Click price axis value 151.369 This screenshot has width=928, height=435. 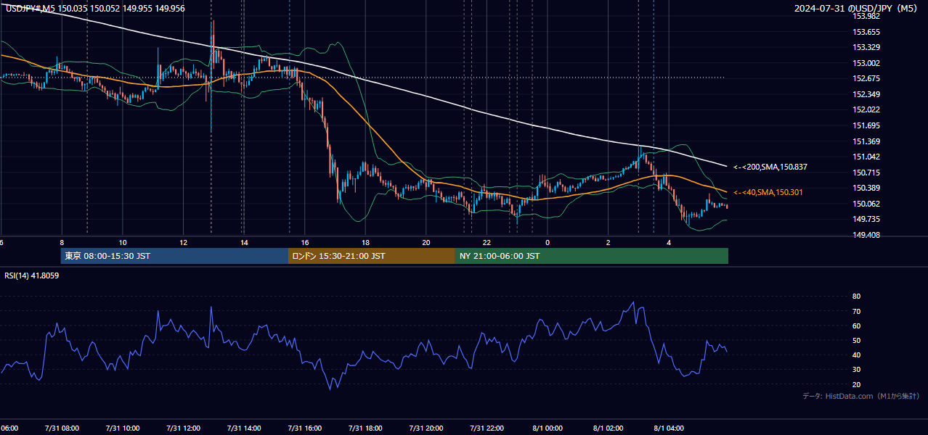pos(866,141)
